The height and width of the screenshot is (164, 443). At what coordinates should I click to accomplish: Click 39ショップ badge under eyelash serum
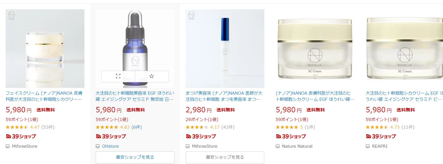(201, 136)
